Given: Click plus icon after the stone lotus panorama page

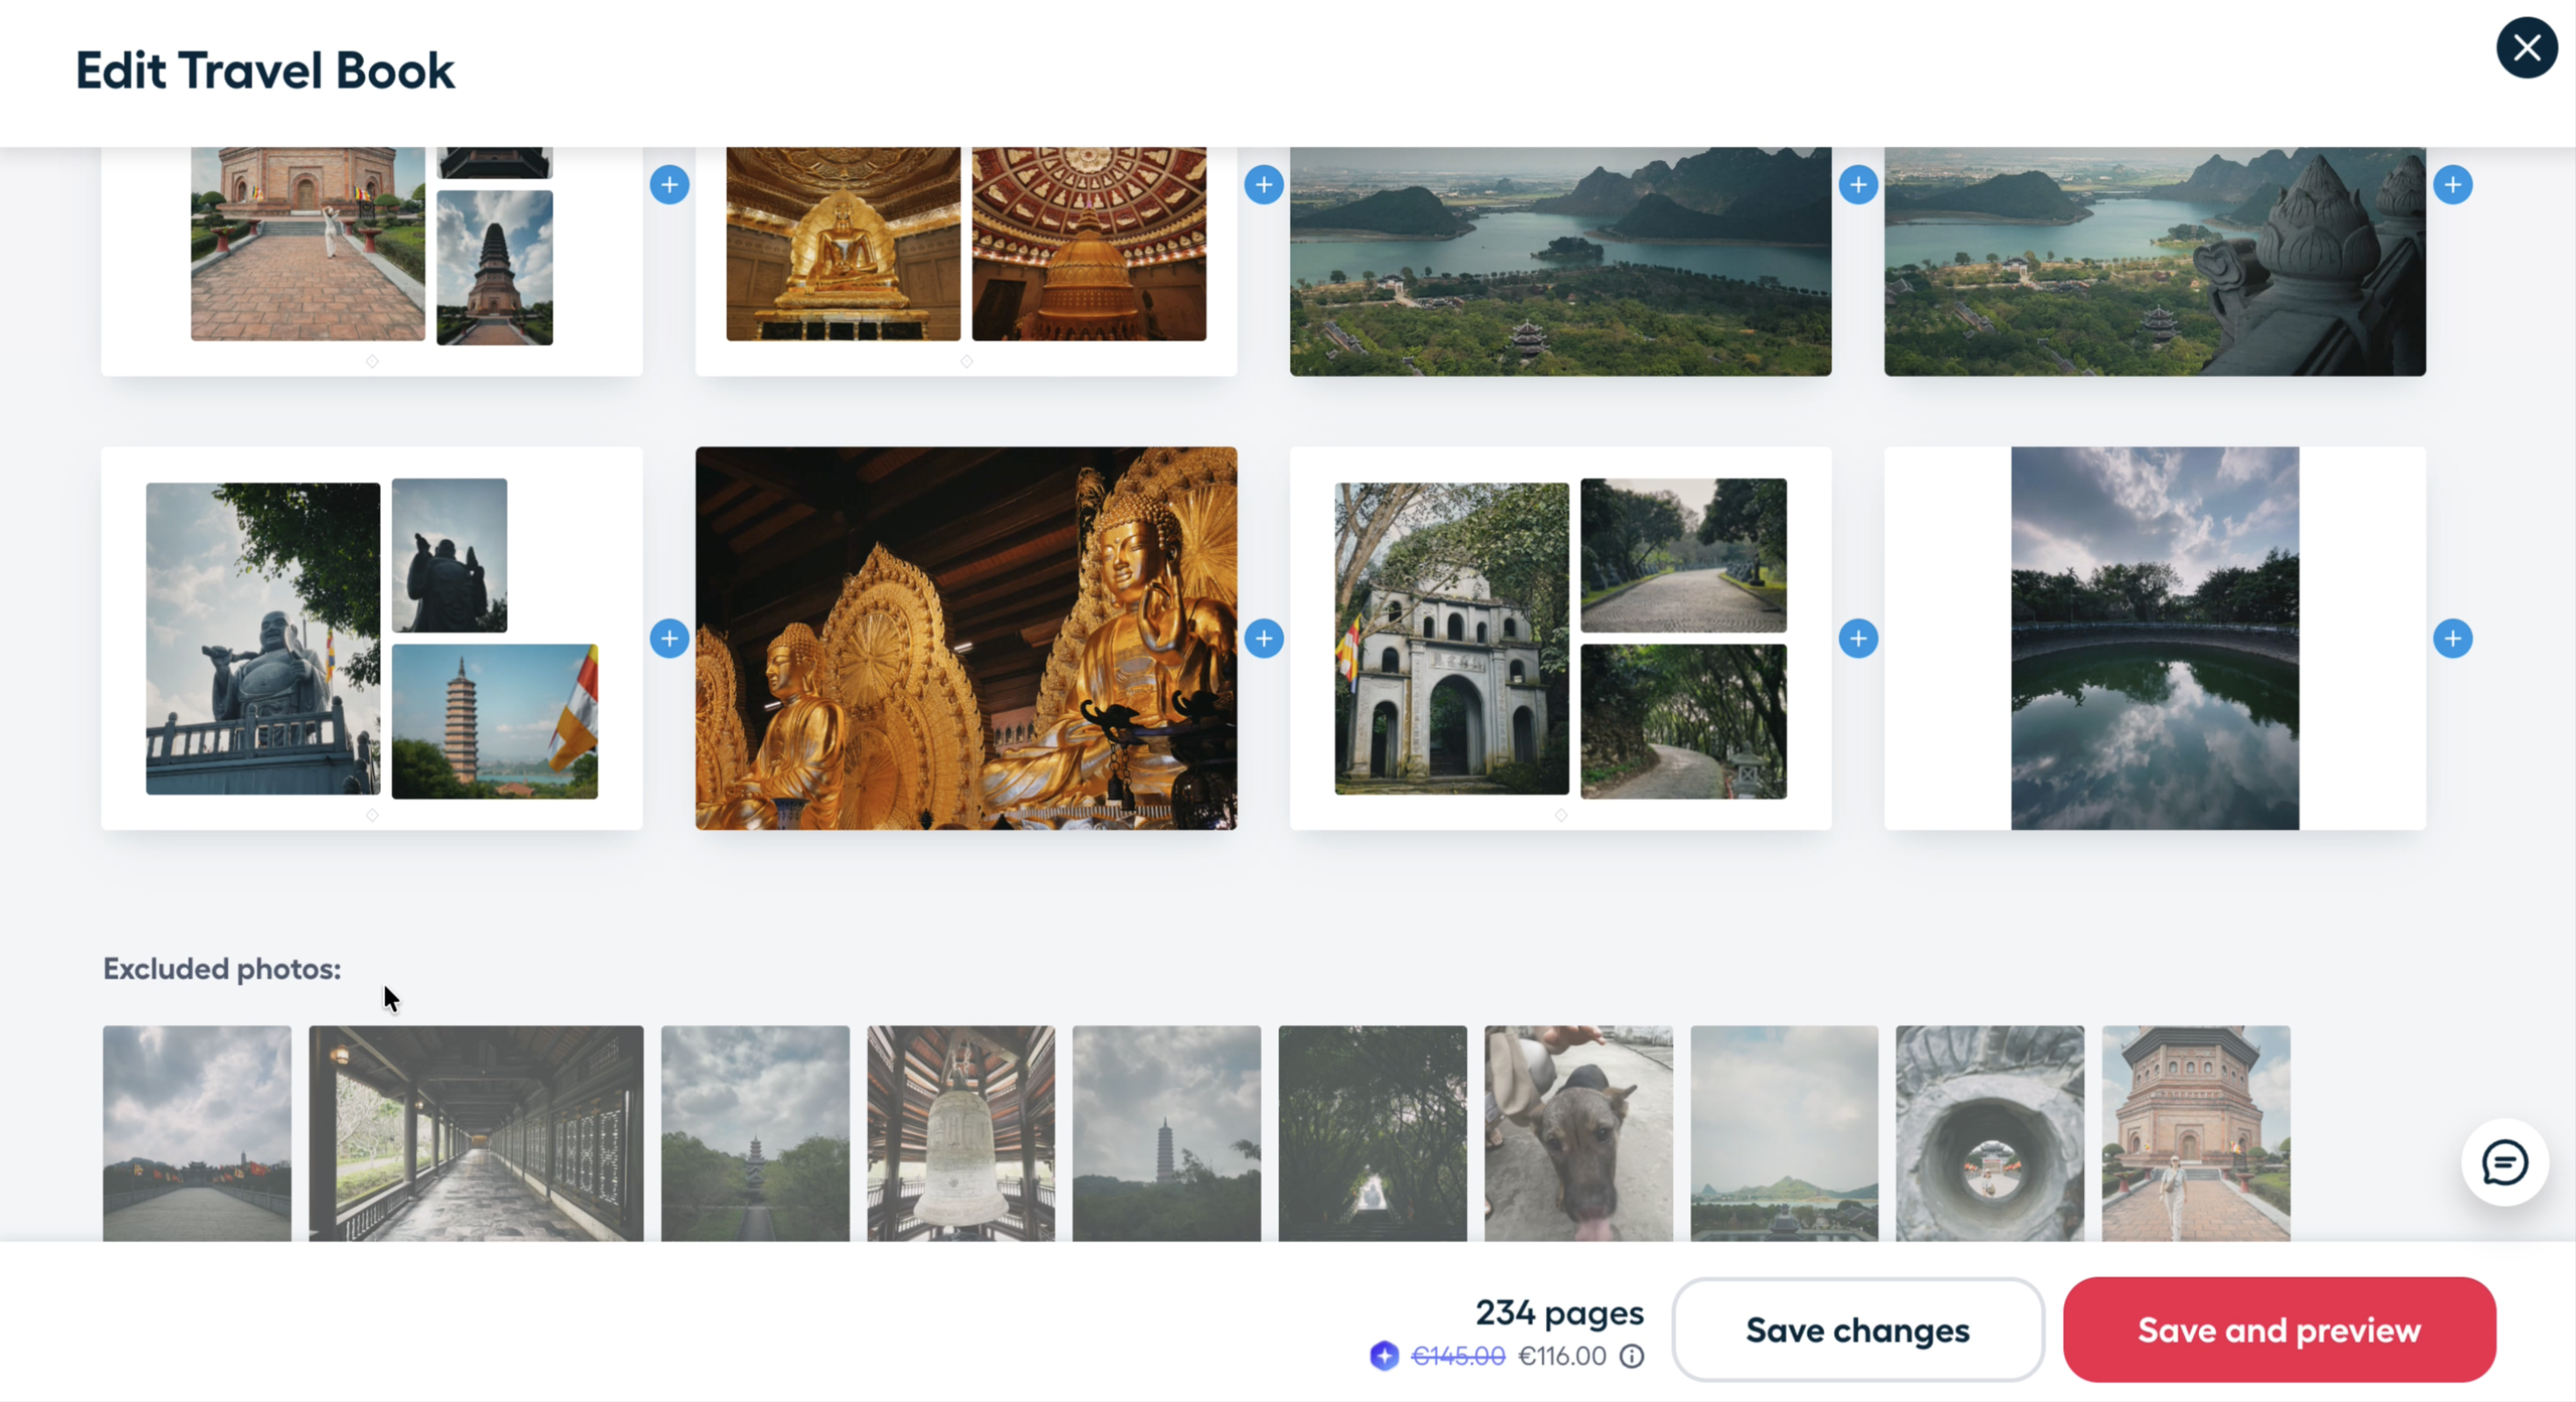Looking at the screenshot, I should coord(2452,185).
